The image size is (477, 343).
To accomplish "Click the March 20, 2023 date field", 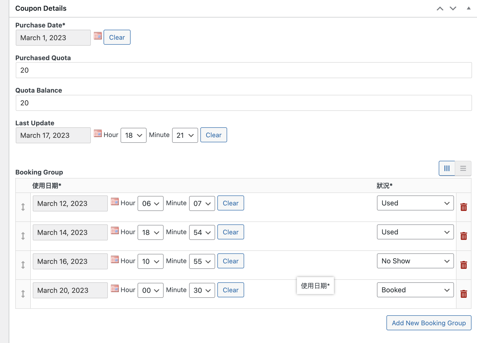I will 70,290.
